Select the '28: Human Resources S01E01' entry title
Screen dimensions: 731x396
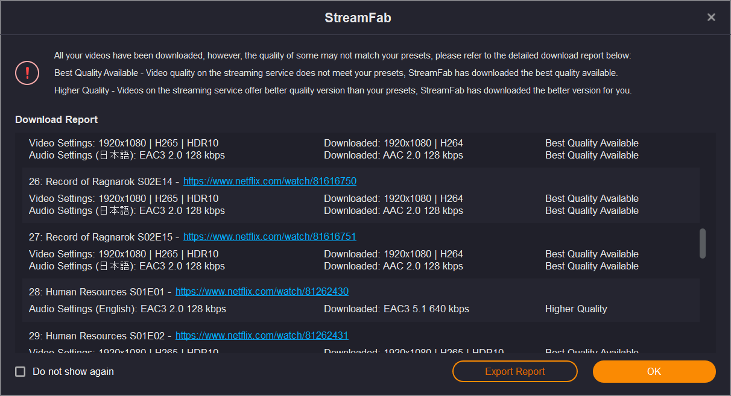tap(97, 292)
